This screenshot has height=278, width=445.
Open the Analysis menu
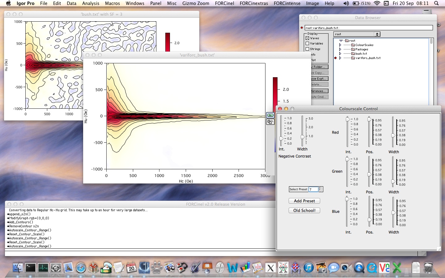pos(91,3)
